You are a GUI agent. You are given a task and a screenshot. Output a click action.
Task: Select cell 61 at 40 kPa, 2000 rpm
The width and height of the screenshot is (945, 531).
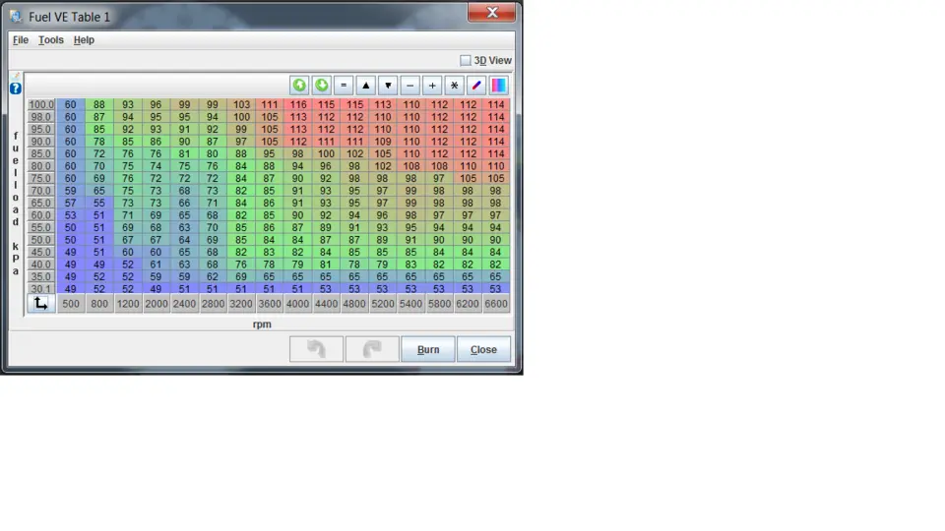click(157, 265)
